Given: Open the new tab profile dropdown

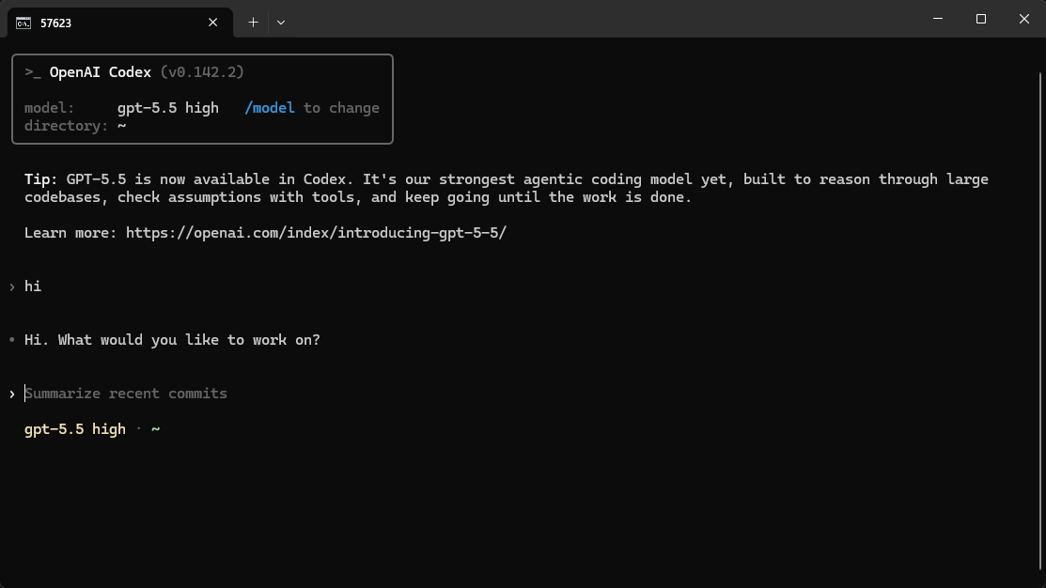Looking at the screenshot, I should 281,23.
